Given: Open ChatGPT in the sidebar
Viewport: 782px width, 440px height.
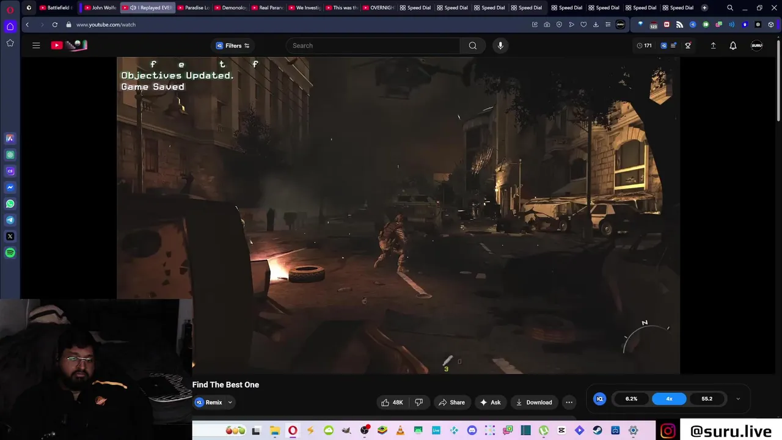Looking at the screenshot, I should tap(10, 155).
